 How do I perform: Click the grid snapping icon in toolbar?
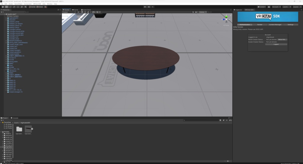[x=45, y=7]
